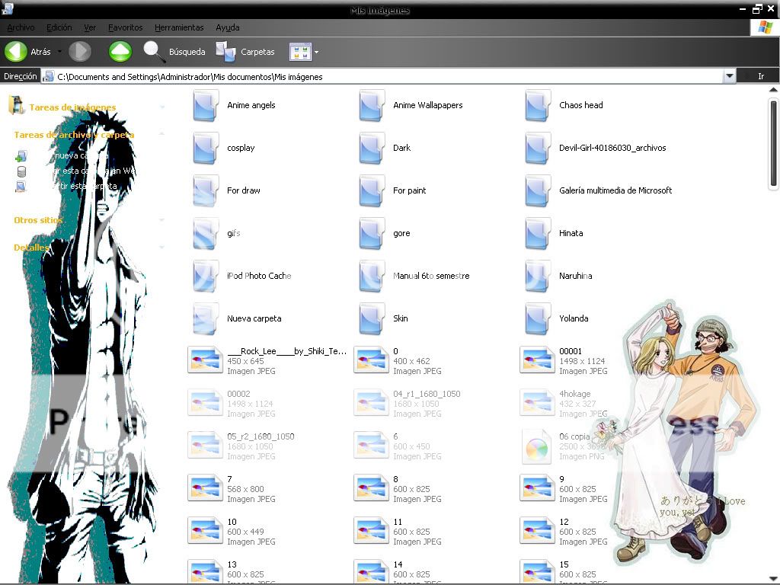Viewport: 780px width, 585px height.
Task: Select the image named 12 thumbnail
Action: tap(537, 530)
